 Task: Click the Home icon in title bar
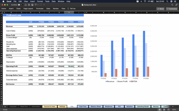(x=26, y=5)
